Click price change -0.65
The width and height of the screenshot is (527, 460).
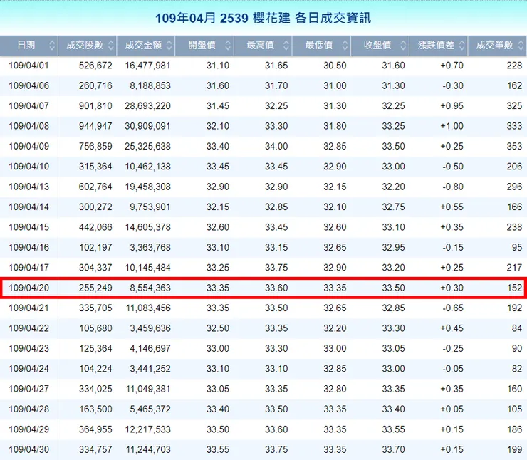click(453, 308)
